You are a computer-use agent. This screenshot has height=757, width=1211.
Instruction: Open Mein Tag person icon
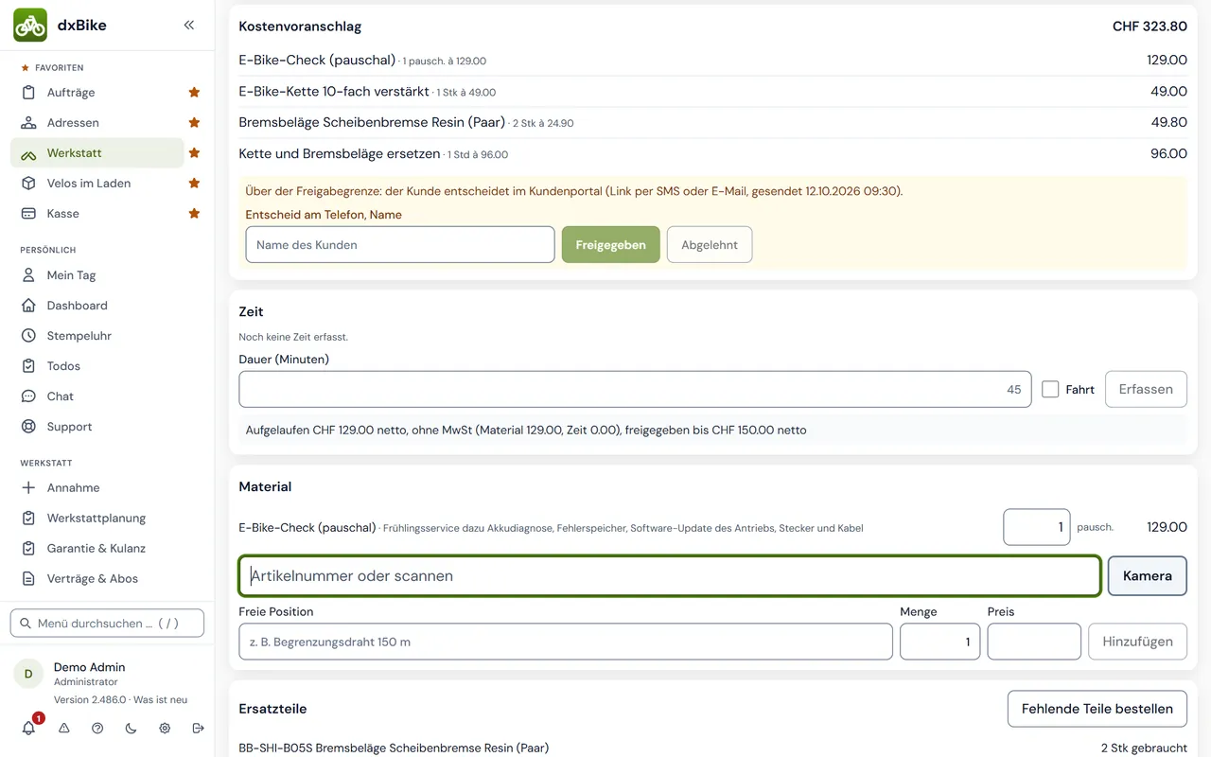[28, 275]
